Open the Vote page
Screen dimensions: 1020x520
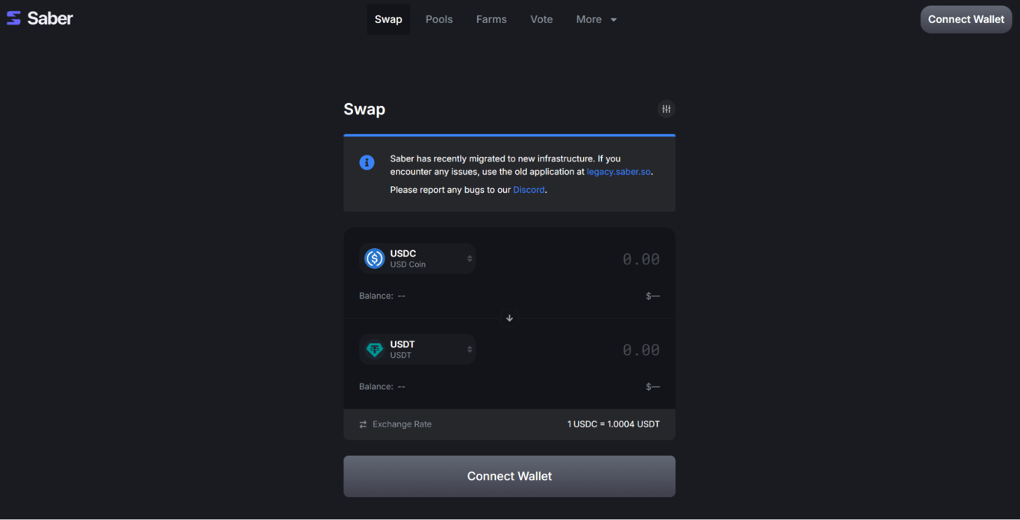[x=541, y=19]
